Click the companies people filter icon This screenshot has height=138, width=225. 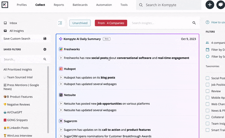[x=207, y=43]
